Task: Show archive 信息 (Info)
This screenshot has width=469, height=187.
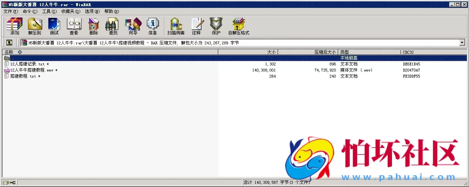Action: tap(153, 26)
